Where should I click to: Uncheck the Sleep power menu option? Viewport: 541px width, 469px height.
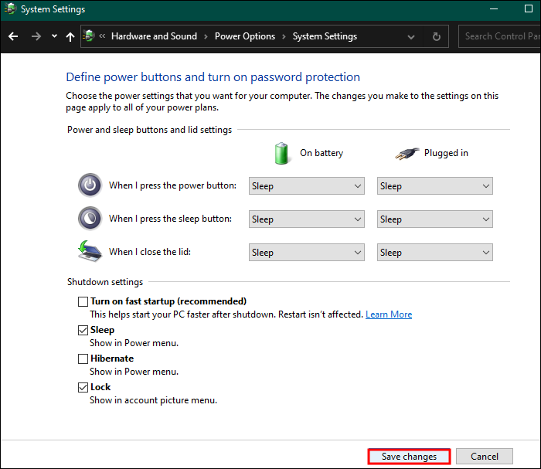tap(83, 330)
